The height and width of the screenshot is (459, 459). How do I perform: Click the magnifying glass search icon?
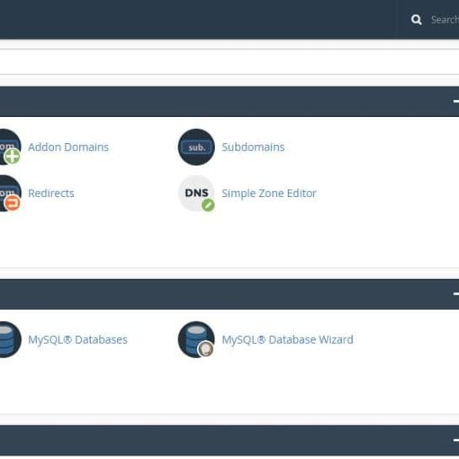pos(416,19)
